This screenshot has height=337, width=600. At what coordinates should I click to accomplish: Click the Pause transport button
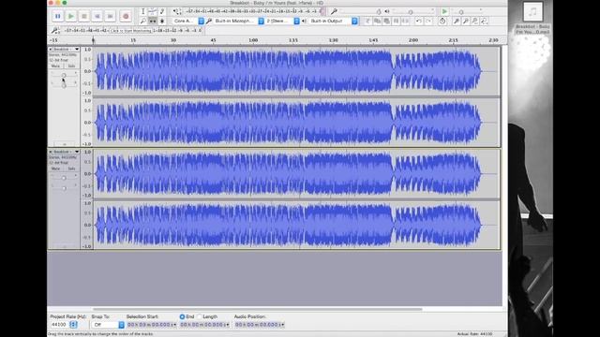coord(58,16)
